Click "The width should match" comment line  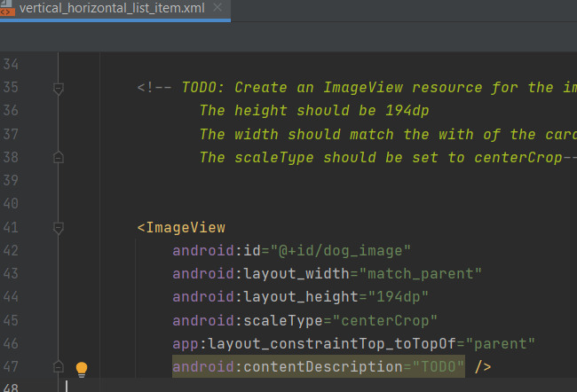pyautogui.click(x=388, y=134)
